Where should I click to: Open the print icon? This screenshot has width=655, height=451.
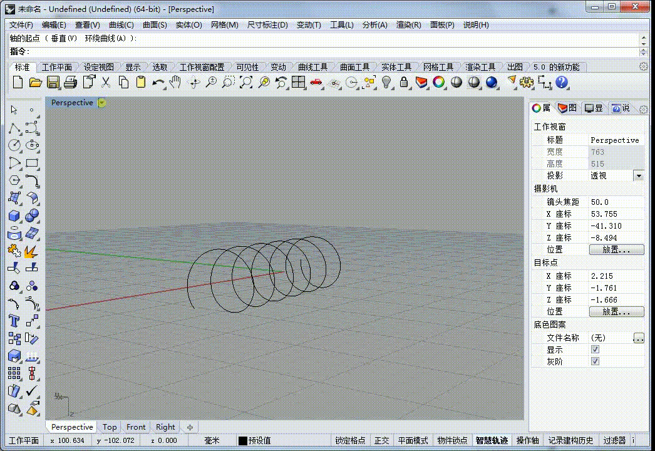pos(71,82)
